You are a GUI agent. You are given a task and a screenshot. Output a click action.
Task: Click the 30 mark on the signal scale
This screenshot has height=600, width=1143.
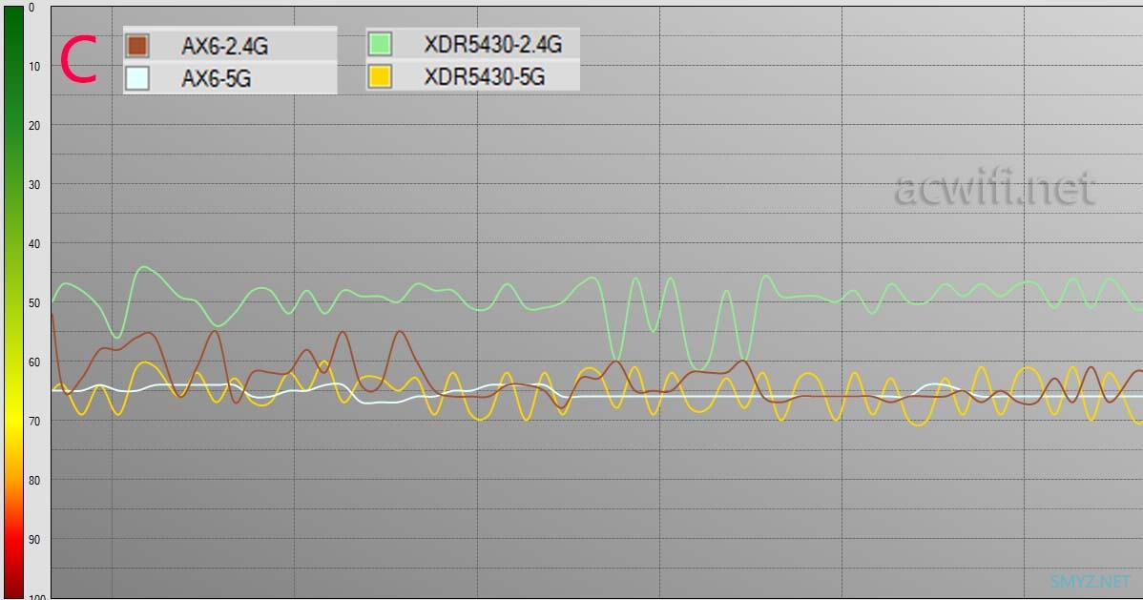[x=34, y=184]
